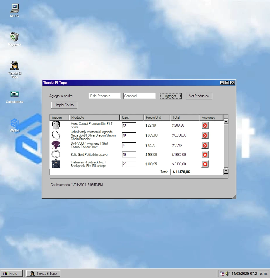270x278 pixels.
Task: Open the Mi PC desktop icon
Action: [14, 8]
